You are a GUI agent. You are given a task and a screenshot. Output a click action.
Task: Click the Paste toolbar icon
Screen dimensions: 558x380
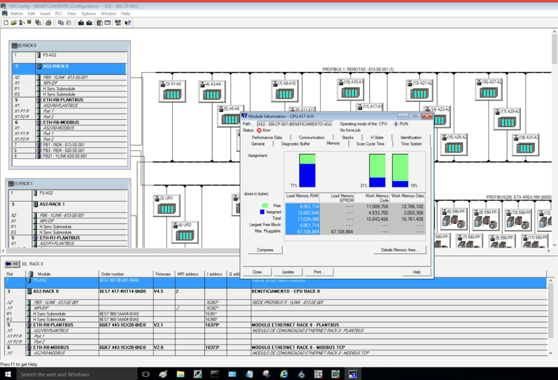click(x=69, y=23)
